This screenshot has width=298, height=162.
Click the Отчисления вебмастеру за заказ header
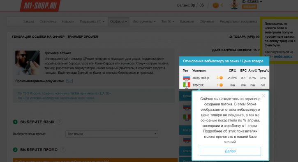[224, 61]
